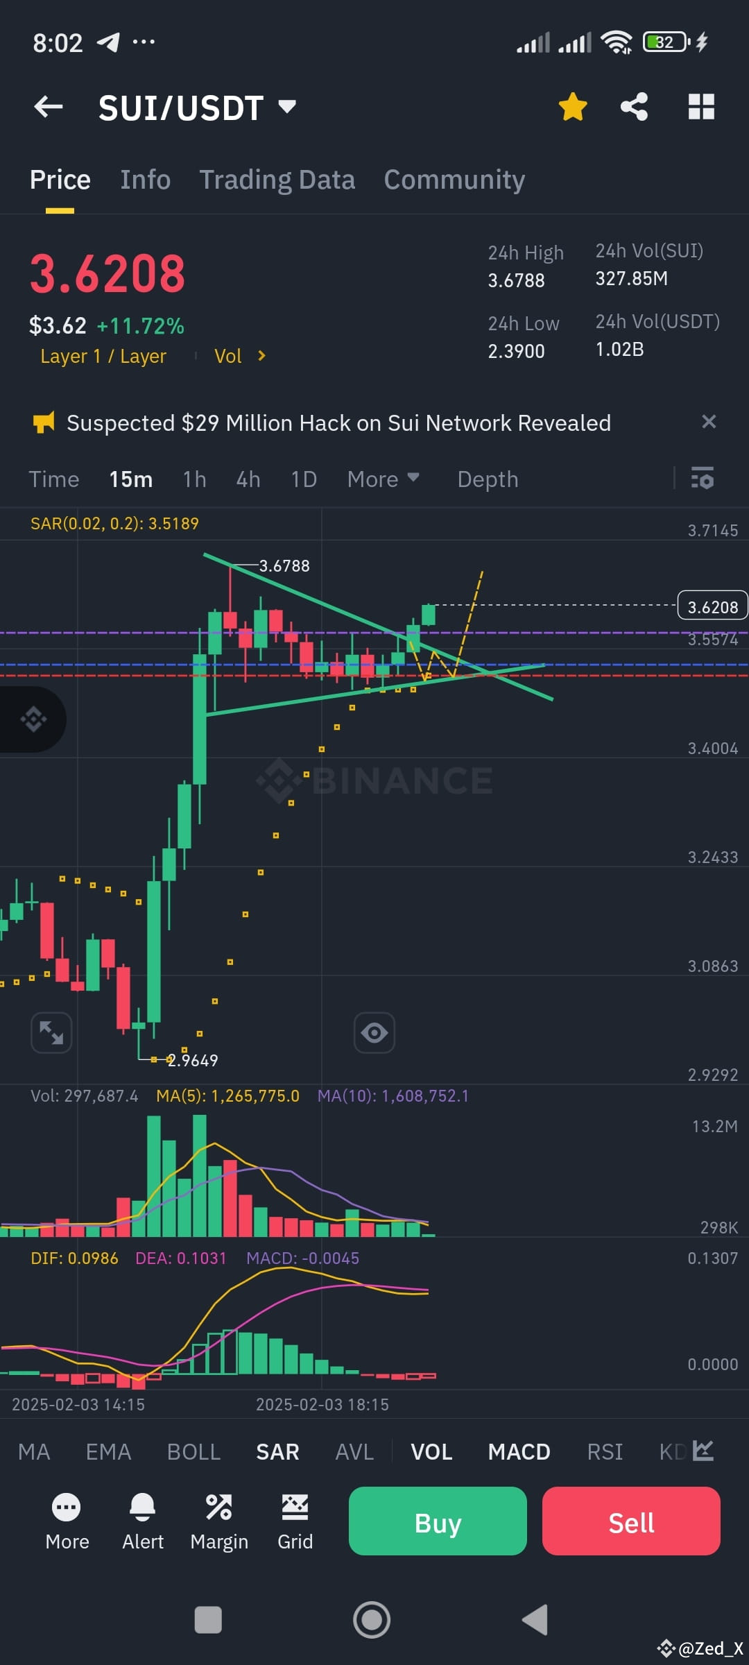
Task: Tap the Android back triangle button
Action: (x=535, y=1620)
